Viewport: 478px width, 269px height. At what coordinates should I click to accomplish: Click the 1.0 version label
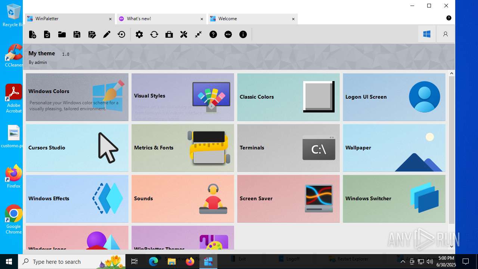[66, 54]
